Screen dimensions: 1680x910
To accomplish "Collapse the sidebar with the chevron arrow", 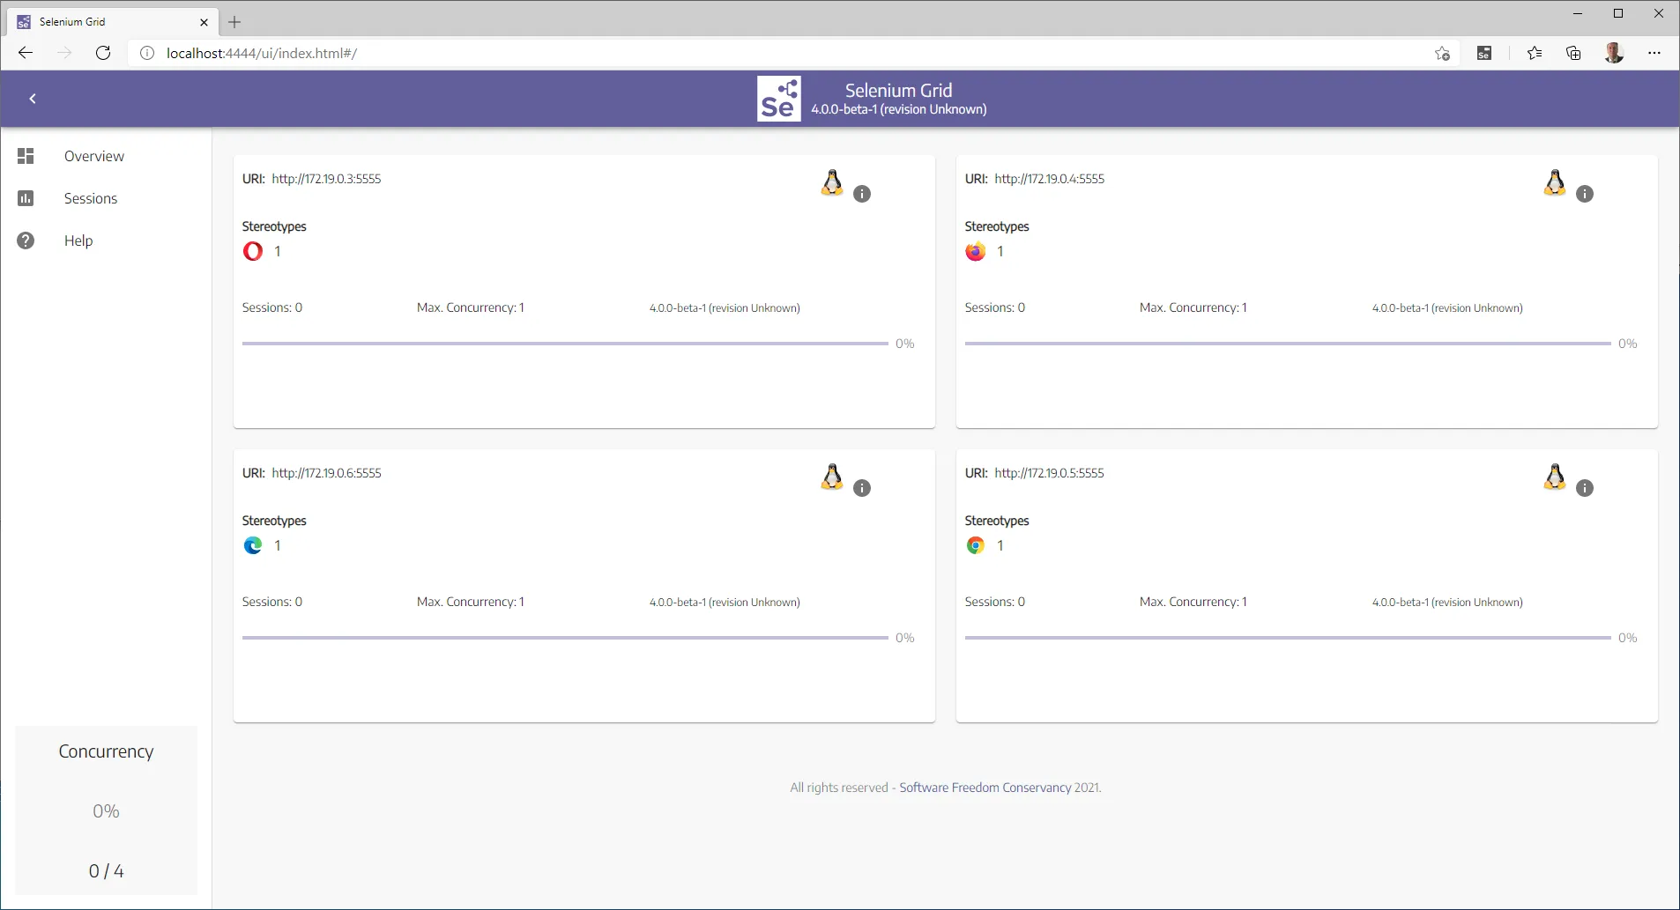I will 33,99.
